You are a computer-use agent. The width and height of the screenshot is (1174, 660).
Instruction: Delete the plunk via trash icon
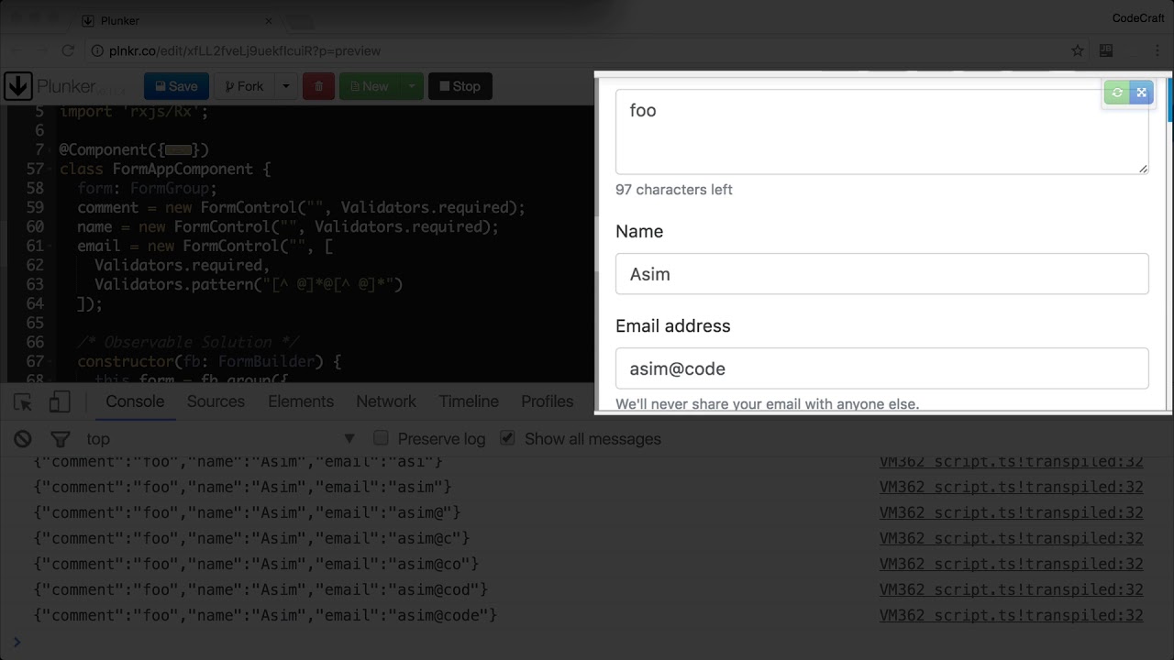[x=318, y=86]
